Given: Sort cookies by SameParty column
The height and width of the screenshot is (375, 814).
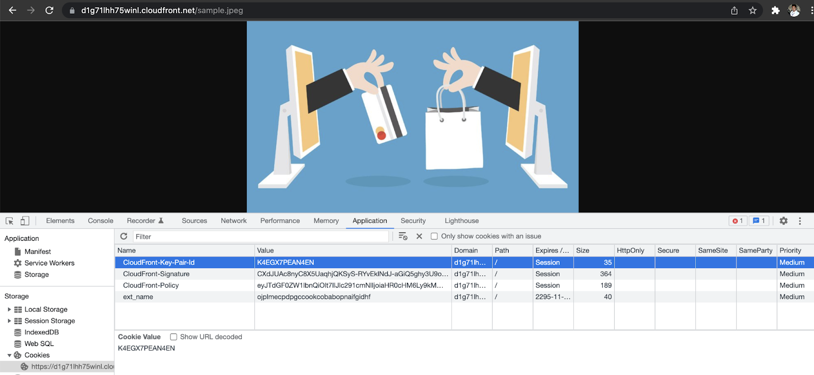Looking at the screenshot, I should tap(757, 251).
